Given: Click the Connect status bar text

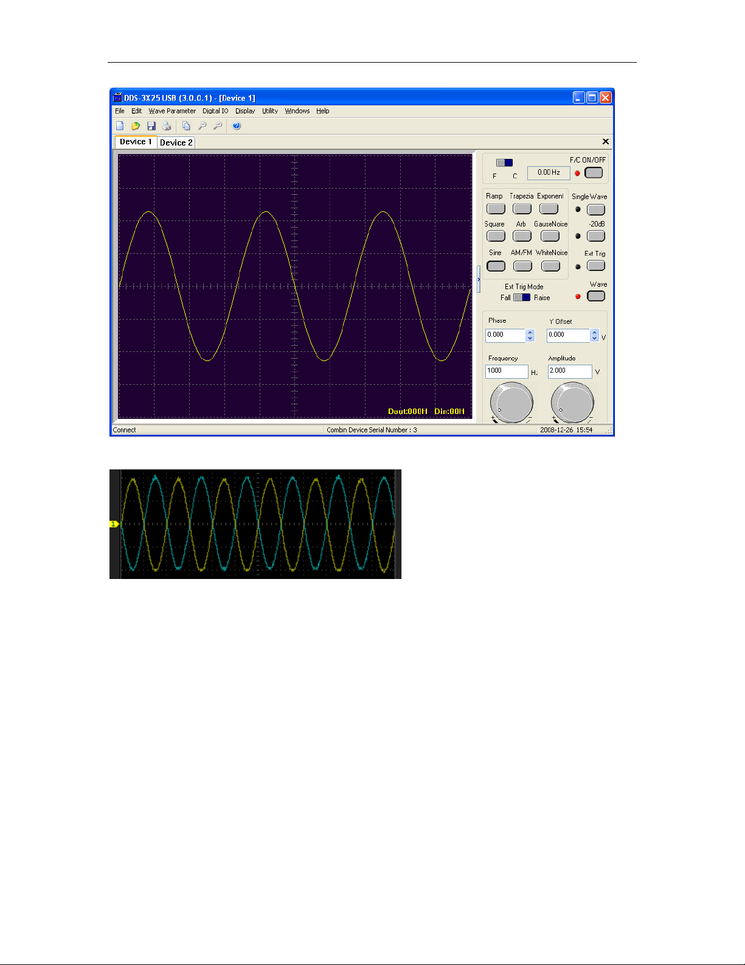Looking at the screenshot, I should click(x=125, y=430).
